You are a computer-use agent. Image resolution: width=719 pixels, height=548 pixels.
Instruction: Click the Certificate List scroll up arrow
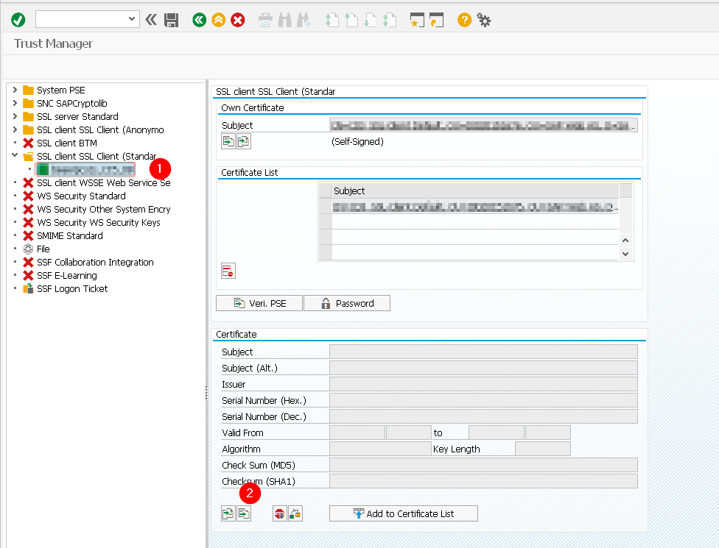coord(625,241)
